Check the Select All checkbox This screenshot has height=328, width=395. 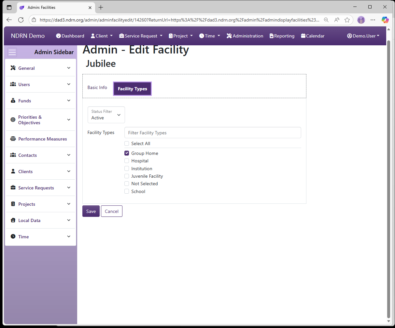coord(127,143)
